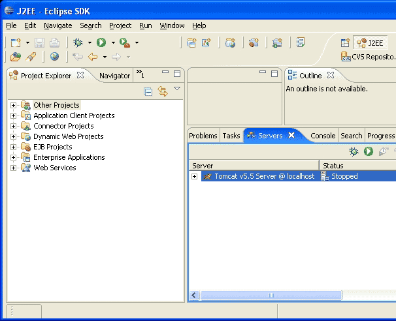This screenshot has width=396, height=321.
Task: Switch to the Search view tab
Action: click(x=352, y=136)
